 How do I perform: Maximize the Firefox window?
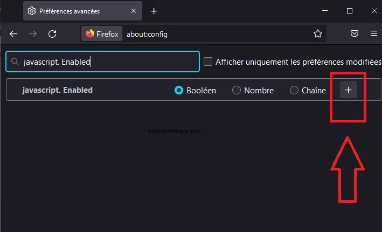tap(350, 11)
